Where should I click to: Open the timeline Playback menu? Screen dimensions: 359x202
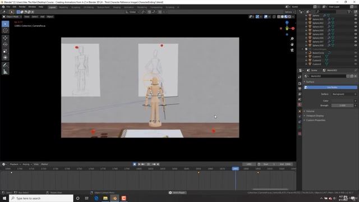click(x=15, y=164)
